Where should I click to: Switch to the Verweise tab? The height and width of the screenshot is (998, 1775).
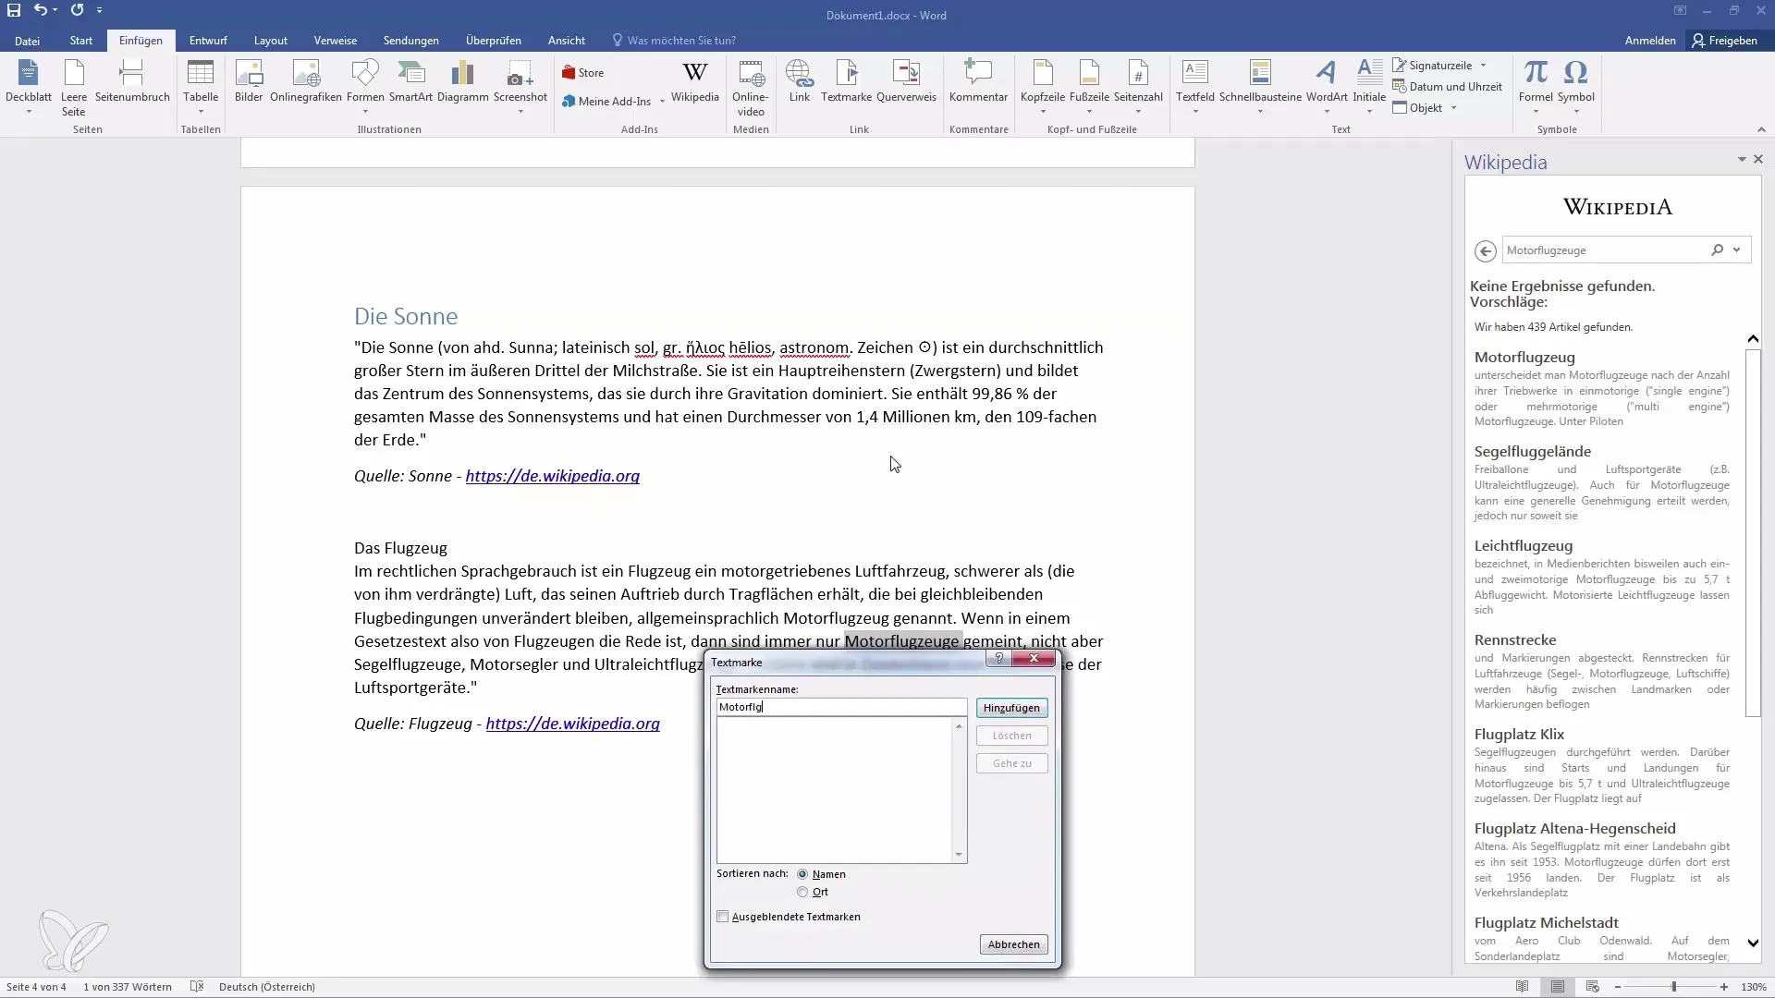[x=336, y=41]
